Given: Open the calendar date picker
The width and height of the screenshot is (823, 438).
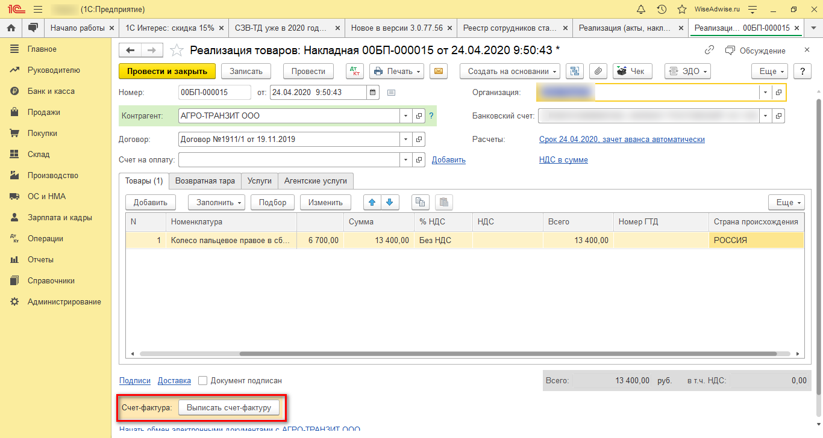Looking at the screenshot, I should [x=372, y=92].
